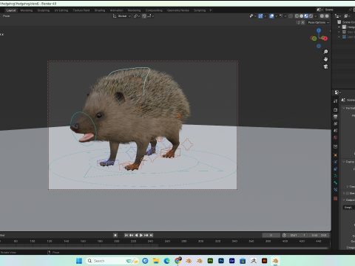Open the Rendering workspace tab

pos(134,10)
